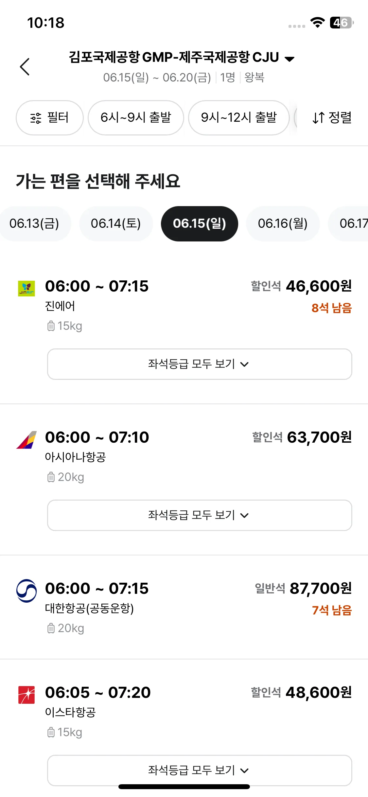The image size is (368, 797).
Task: Select the Eastar Jet logo icon
Action: [x=26, y=695]
